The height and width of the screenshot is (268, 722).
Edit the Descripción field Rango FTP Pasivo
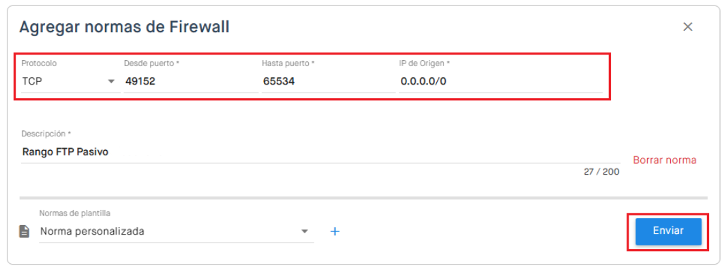click(320, 152)
